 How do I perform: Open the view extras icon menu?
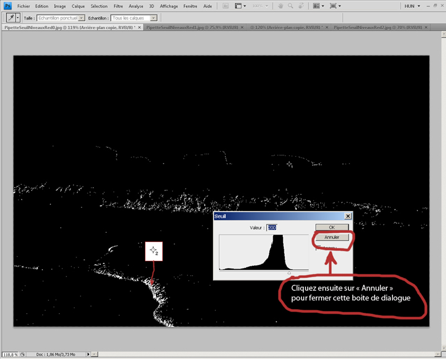tap(240, 6)
